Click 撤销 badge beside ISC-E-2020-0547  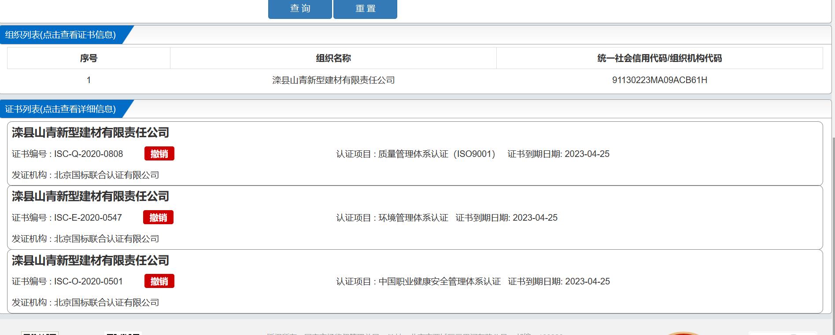click(159, 218)
